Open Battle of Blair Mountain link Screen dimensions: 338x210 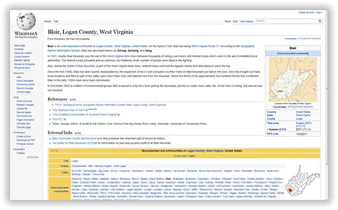[81, 66]
